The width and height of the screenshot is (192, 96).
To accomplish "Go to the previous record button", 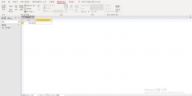I will point(30,95).
